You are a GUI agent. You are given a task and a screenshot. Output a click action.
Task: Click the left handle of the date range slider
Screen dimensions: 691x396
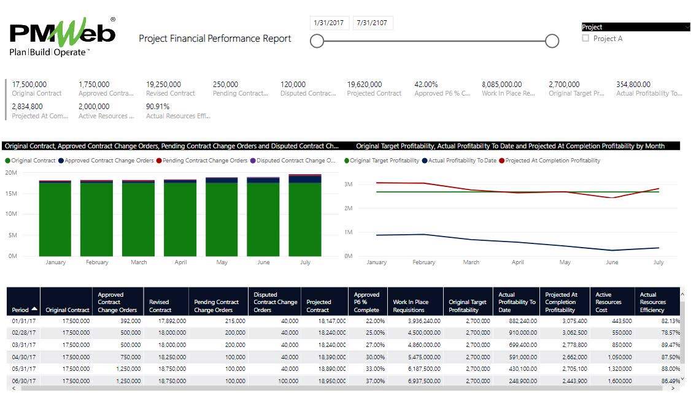click(x=317, y=41)
